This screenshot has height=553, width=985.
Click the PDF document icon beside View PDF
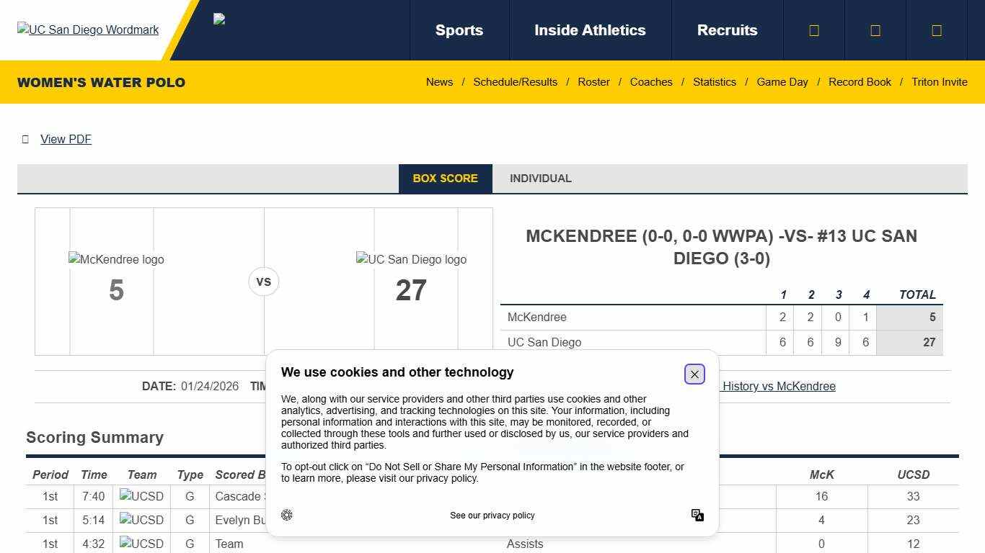coord(25,139)
